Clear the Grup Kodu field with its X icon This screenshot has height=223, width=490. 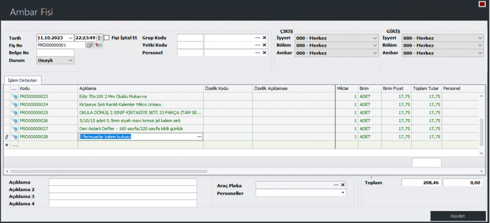pos(264,38)
